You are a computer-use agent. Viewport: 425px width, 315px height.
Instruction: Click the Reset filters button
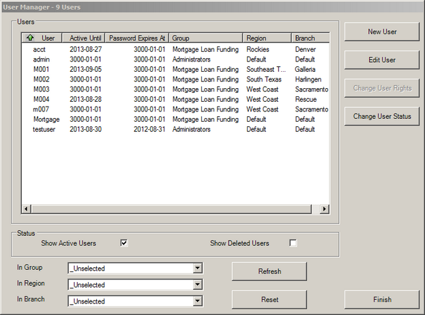pos(269,299)
